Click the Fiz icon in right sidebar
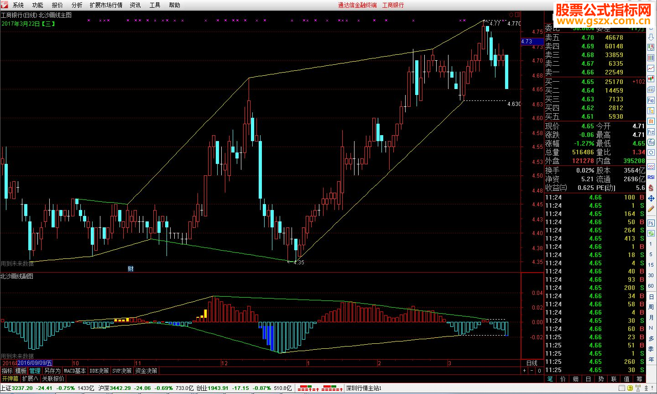This screenshot has height=394, width=657. pos(651,131)
